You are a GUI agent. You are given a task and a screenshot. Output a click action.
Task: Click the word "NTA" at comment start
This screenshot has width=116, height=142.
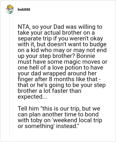click(x=23, y=27)
